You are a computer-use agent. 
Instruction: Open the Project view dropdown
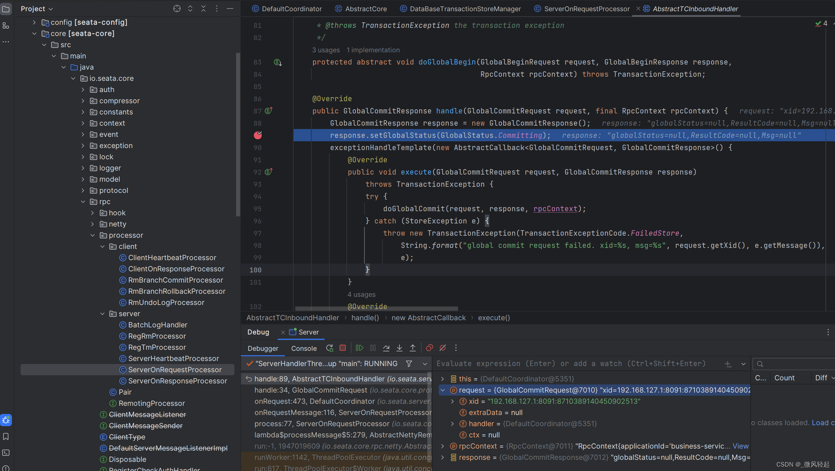[37, 9]
